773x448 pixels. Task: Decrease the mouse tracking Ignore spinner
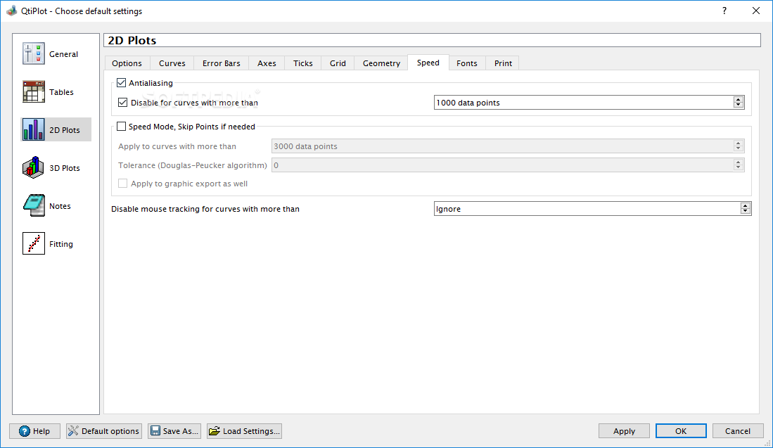[x=746, y=211]
